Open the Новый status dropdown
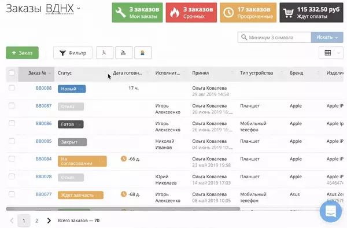 coord(72,89)
